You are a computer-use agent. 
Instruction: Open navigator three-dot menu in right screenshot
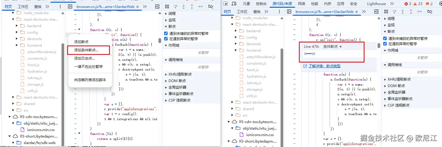[x=279, y=12]
